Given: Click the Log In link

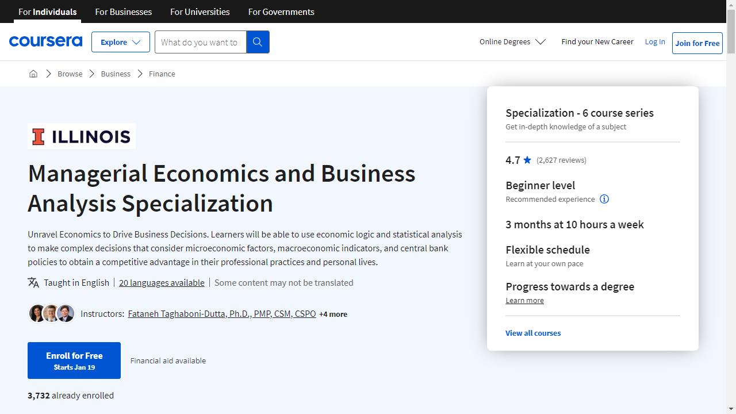Looking at the screenshot, I should (x=655, y=41).
